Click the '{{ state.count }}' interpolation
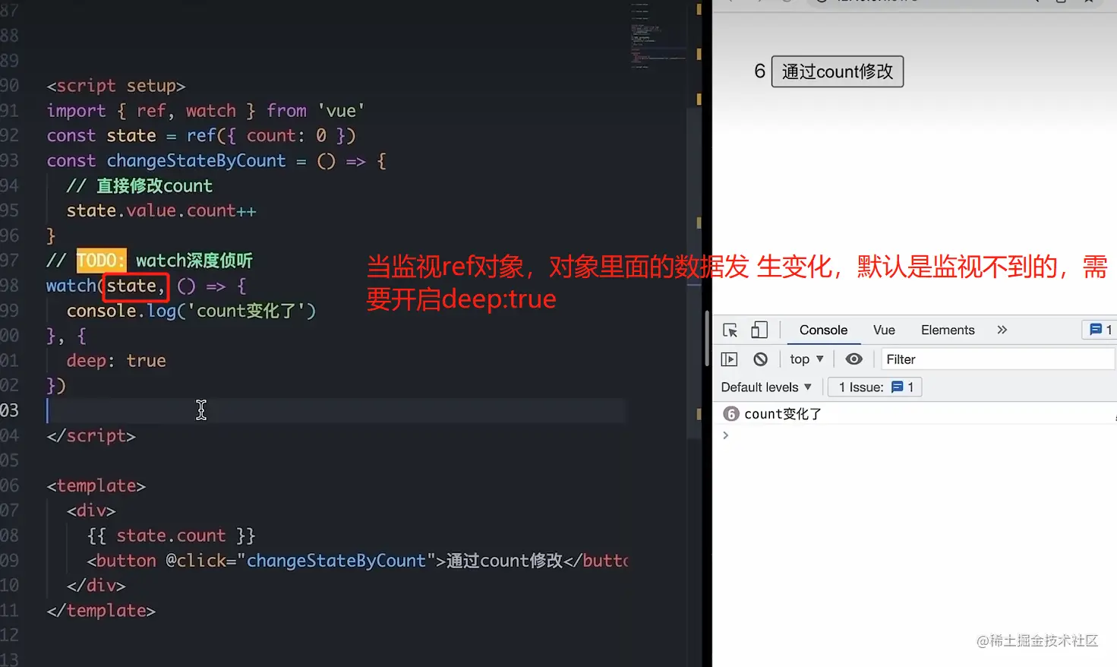The width and height of the screenshot is (1117, 667). tap(172, 536)
